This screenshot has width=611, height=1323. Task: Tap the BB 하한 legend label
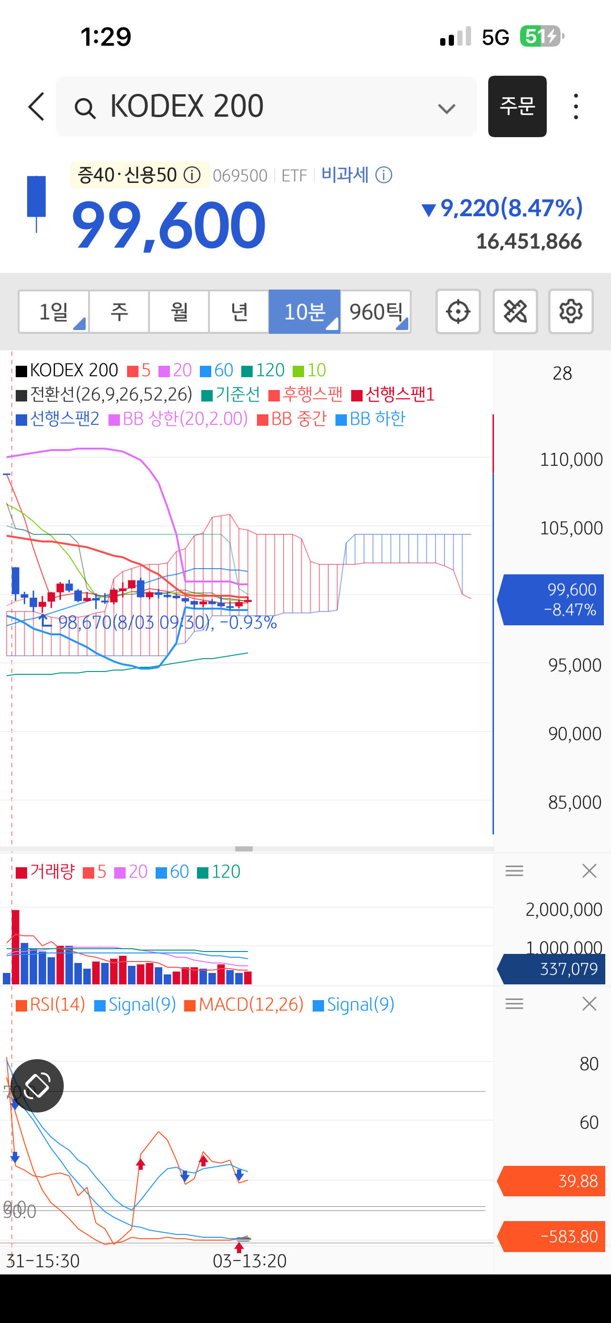pos(377,419)
